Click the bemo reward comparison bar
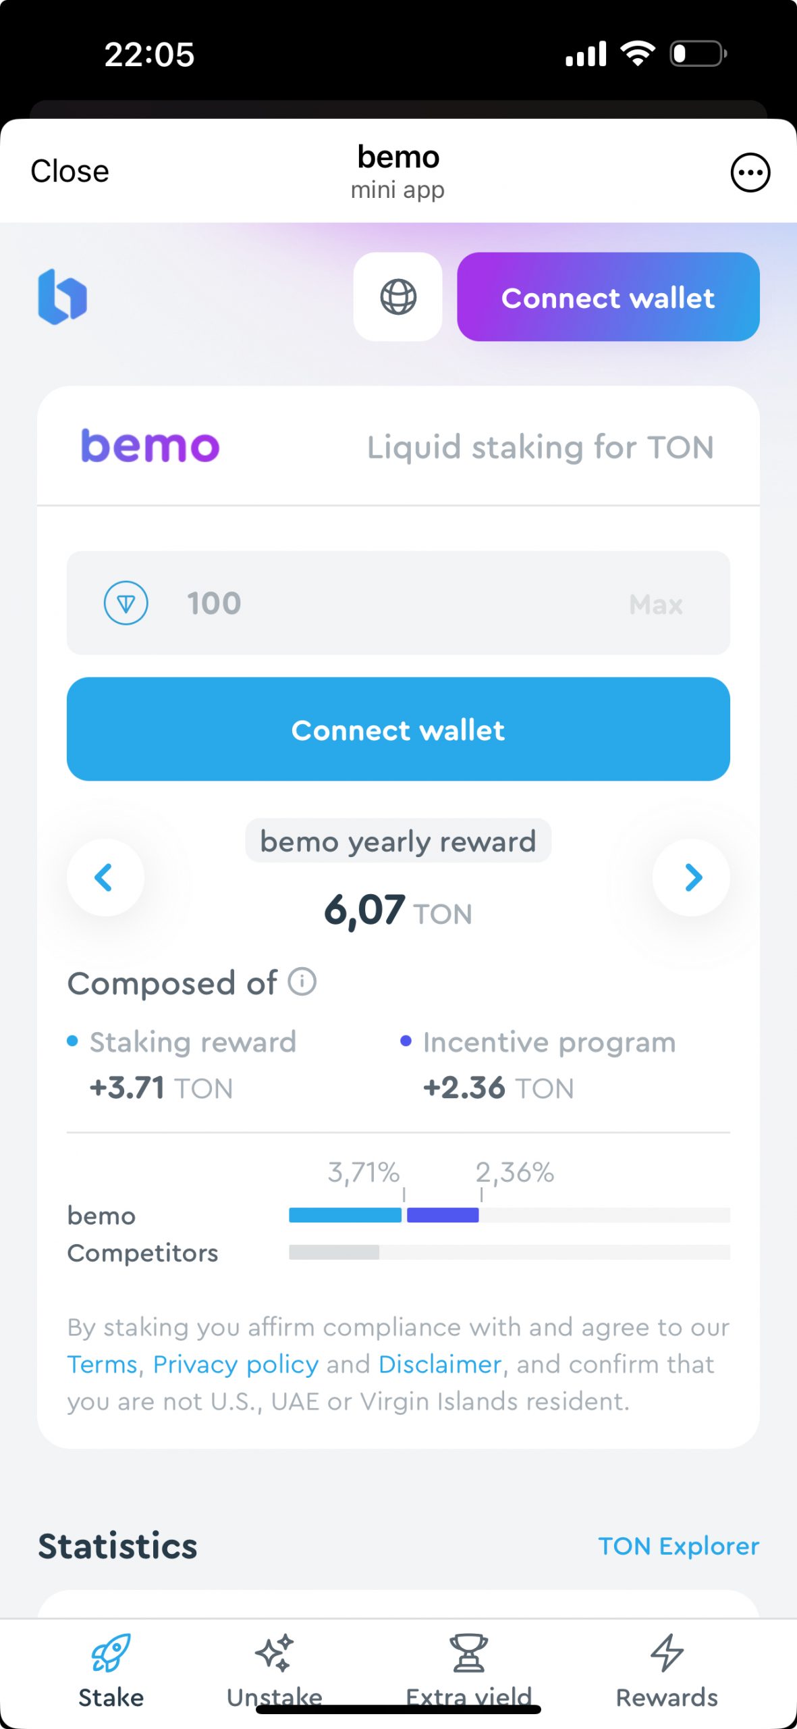Viewport: 797px width, 1729px height. [x=510, y=1215]
